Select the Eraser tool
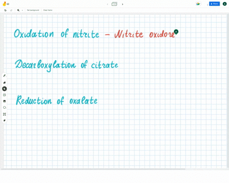This screenshot has width=229, height=183. click(4, 82)
